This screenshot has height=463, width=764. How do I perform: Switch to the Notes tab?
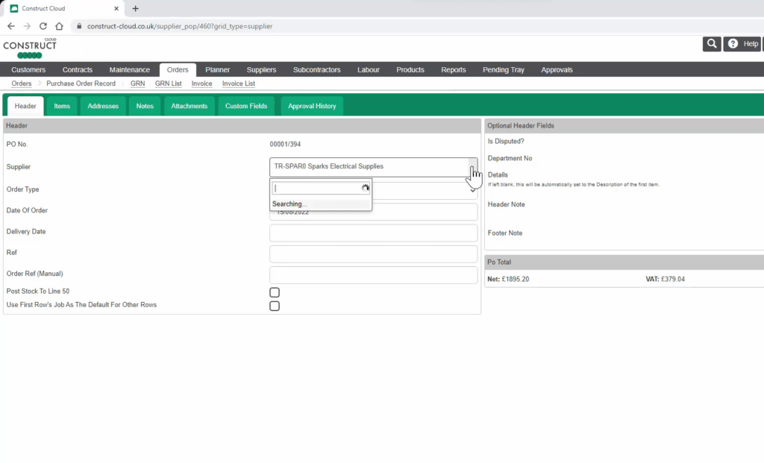(145, 106)
